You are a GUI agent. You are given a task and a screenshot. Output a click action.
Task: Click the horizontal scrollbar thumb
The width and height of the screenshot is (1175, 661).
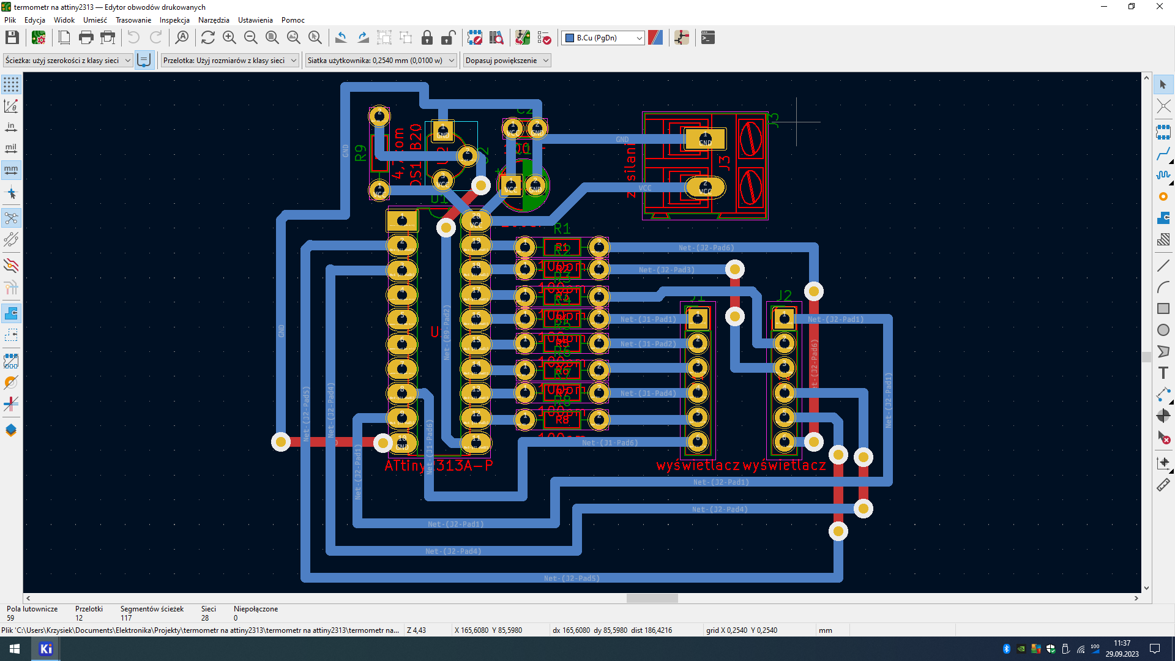(x=652, y=599)
